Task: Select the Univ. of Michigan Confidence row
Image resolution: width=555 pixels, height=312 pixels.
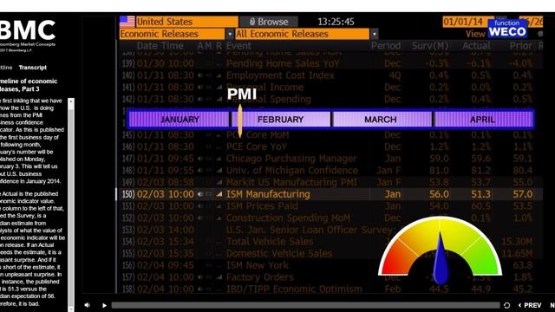Action: click(x=330, y=171)
